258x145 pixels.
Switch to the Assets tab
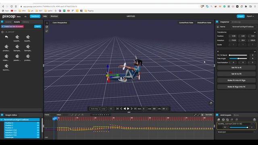tap(17, 22)
